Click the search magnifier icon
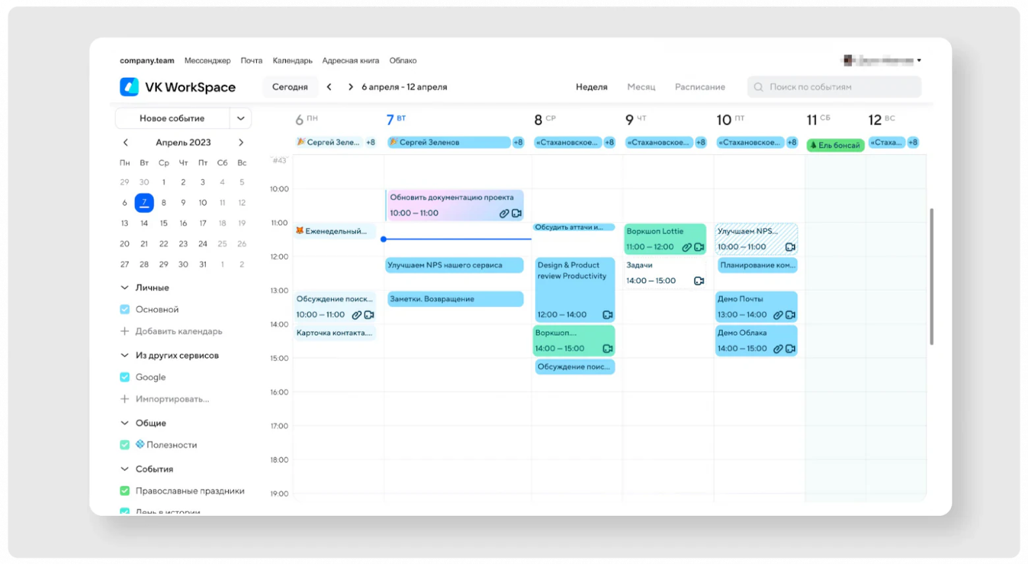This screenshot has height=564, width=1028. click(x=758, y=87)
